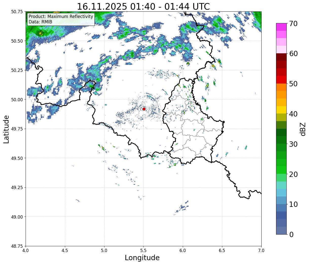Click the 50.00 latitude tick label
This screenshot has width=309, height=264.
pyautogui.click(x=17, y=100)
